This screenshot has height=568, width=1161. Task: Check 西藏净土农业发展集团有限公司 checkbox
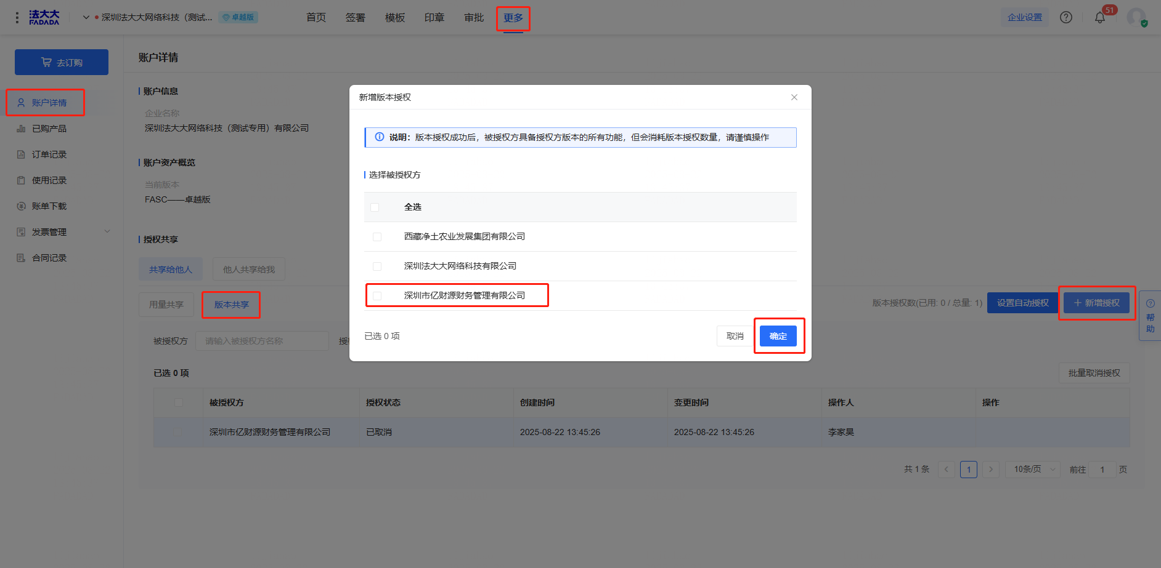point(377,237)
